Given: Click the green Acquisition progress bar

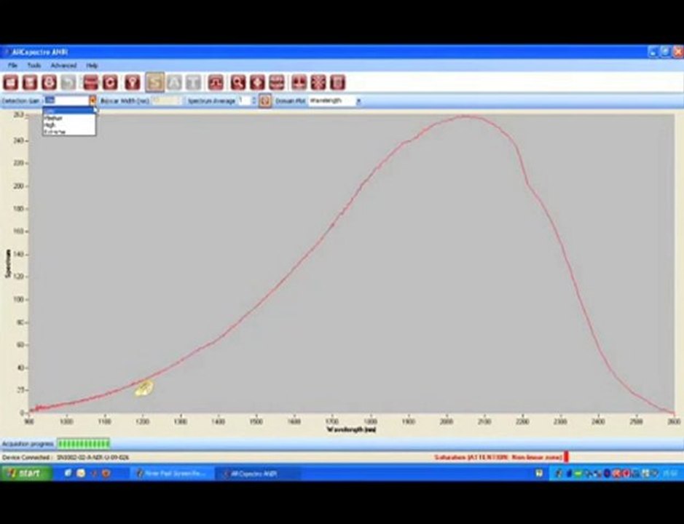Looking at the screenshot, I should 83,444.
